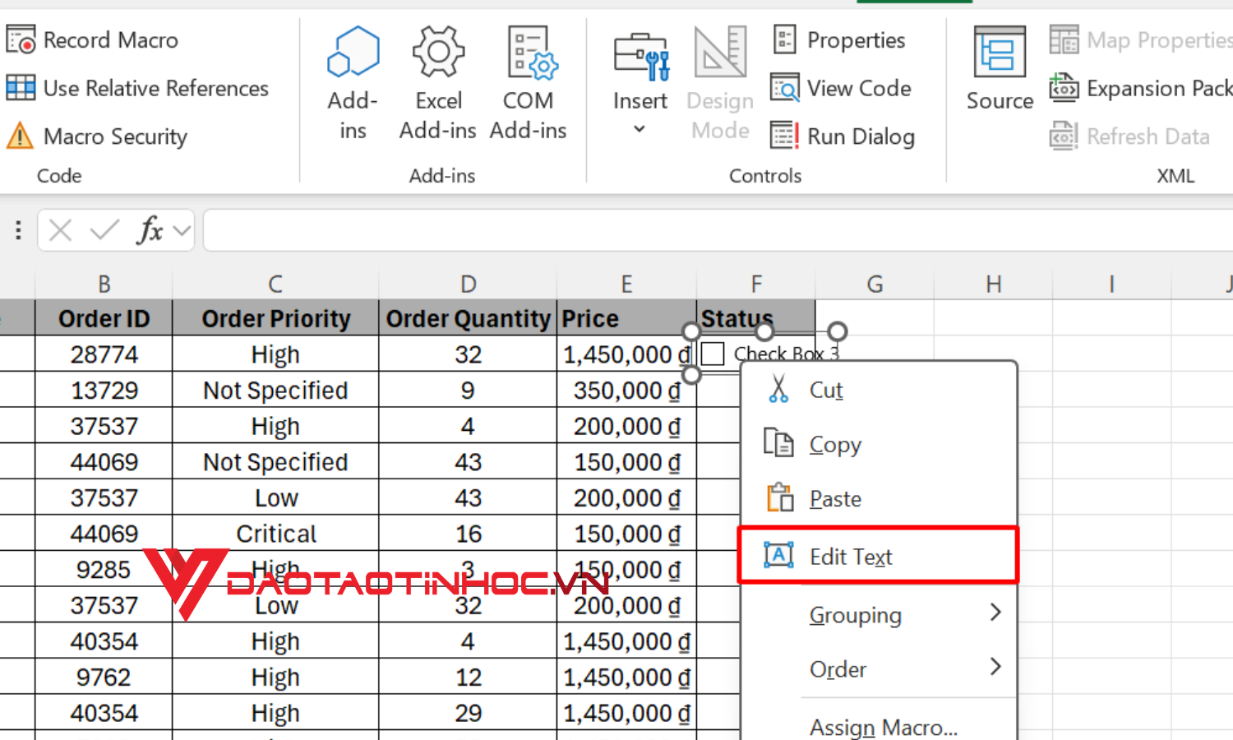Choose Edit Text from context menu

click(x=851, y=556)
